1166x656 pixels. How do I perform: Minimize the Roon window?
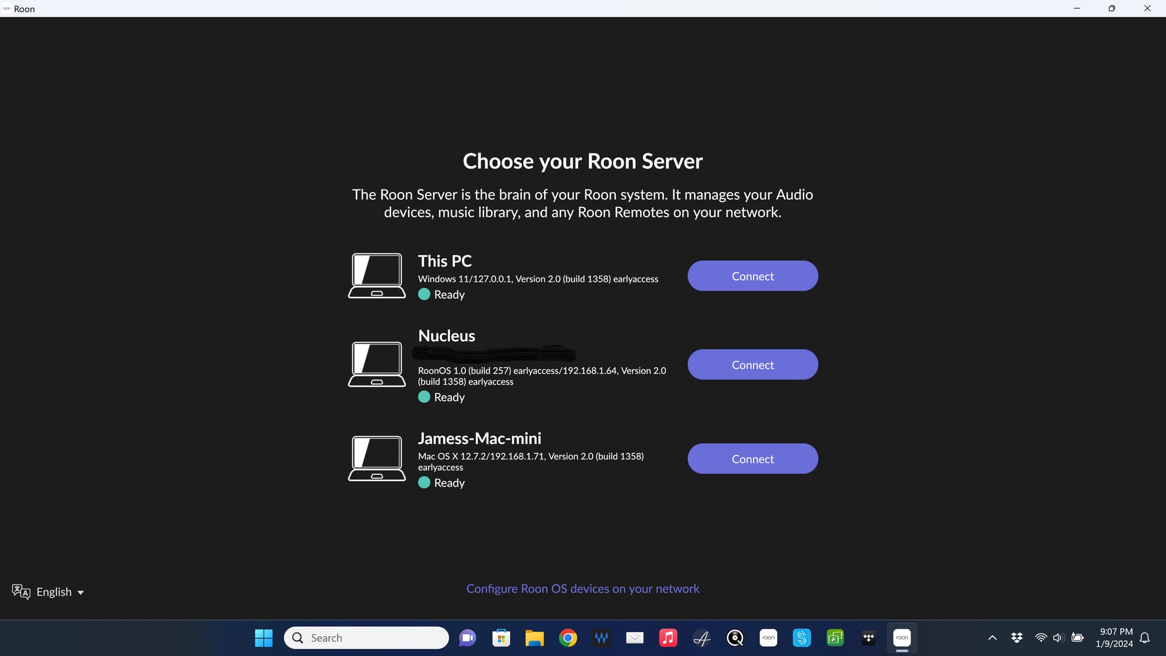pyautogui.click(x=1077, y=9)
